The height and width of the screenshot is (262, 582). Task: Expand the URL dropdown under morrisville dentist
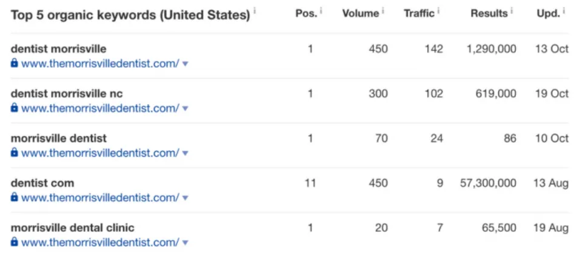click(x=186, y=154)
